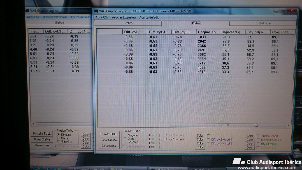Select the engine speed cell 1833
Image resolution: width=302 pixels, height=170 pixels.
point(202,37)
